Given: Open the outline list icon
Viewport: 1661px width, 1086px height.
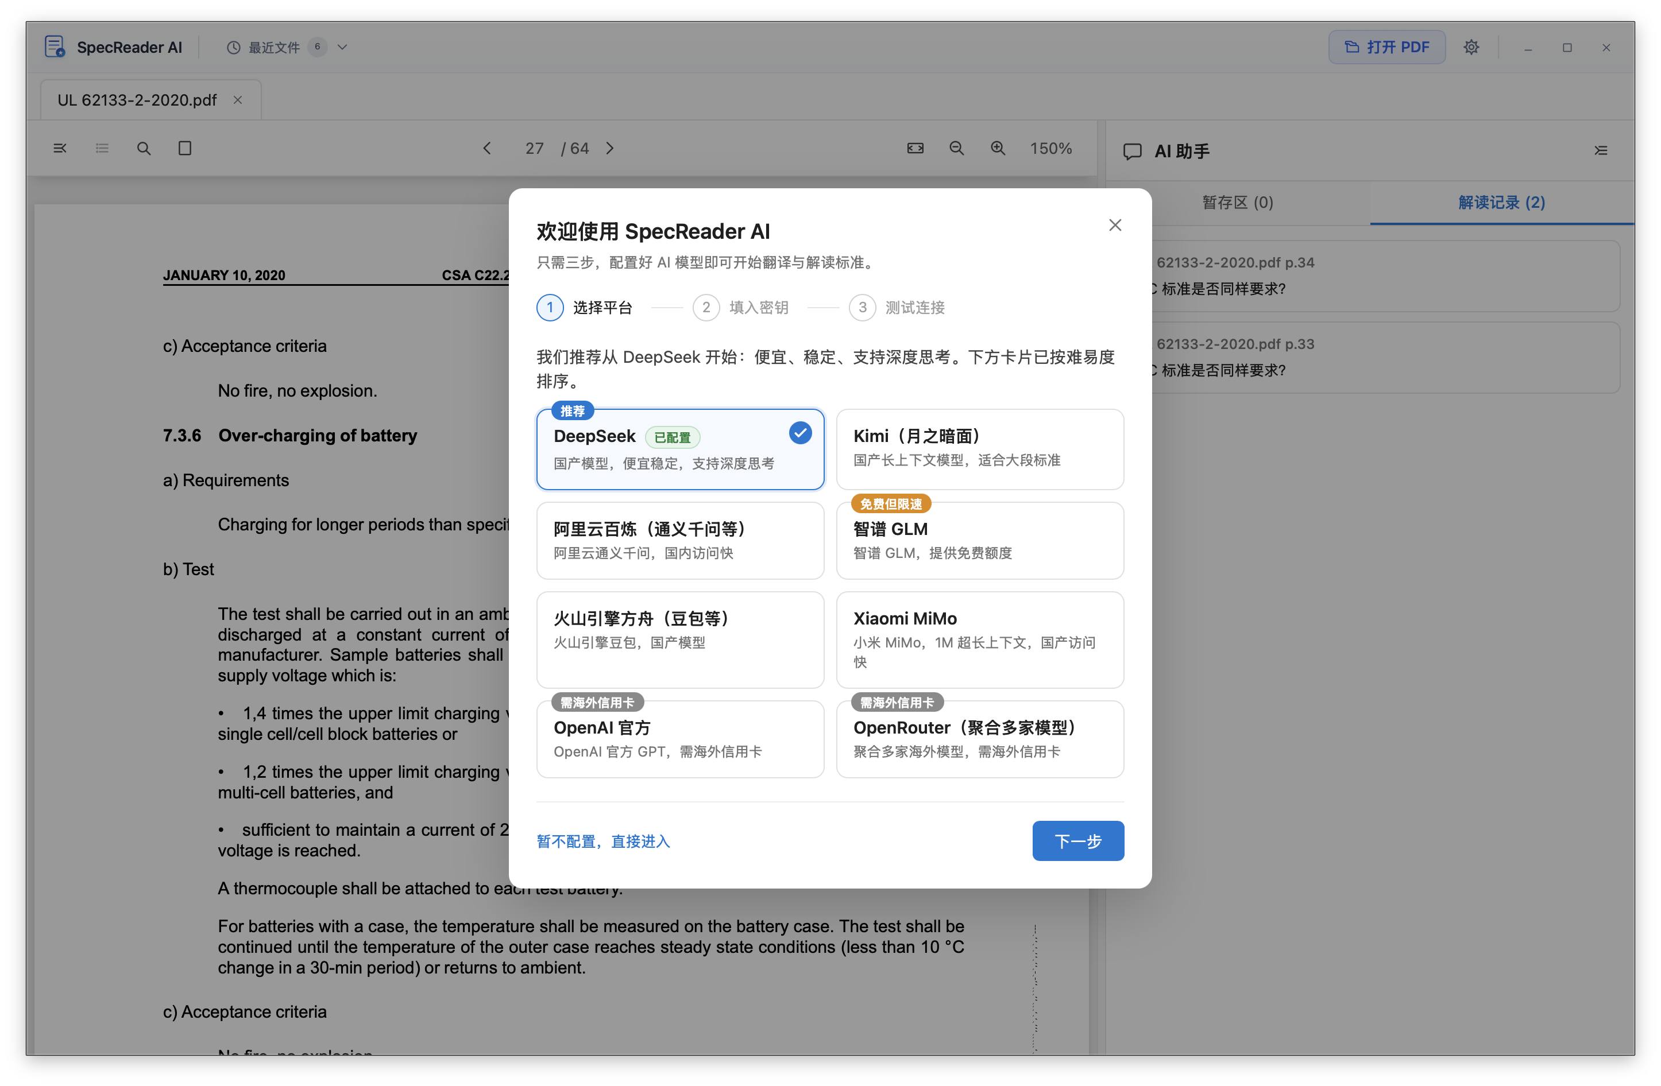Looking at the screenshot, I should pyautogui.click(x=102, y=148).
